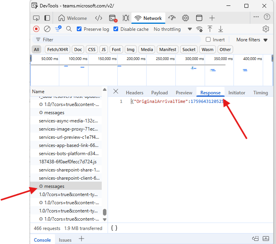
Task: Open the Sources bug icon tab
Action: pos(126,18)
